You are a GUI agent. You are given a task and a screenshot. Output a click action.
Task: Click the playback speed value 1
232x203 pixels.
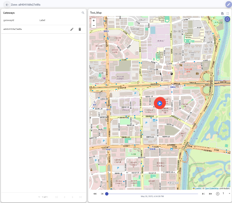click(x=223, y=193)
